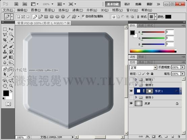Choose Rounded Rectangle shape in options bar

[52, 17]
